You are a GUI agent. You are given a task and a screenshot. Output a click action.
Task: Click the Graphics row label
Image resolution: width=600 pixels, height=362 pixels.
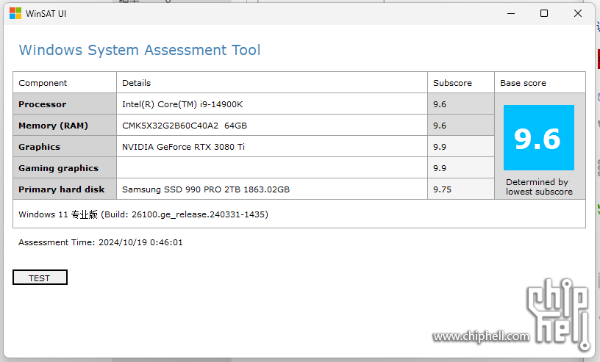(65, 147)
